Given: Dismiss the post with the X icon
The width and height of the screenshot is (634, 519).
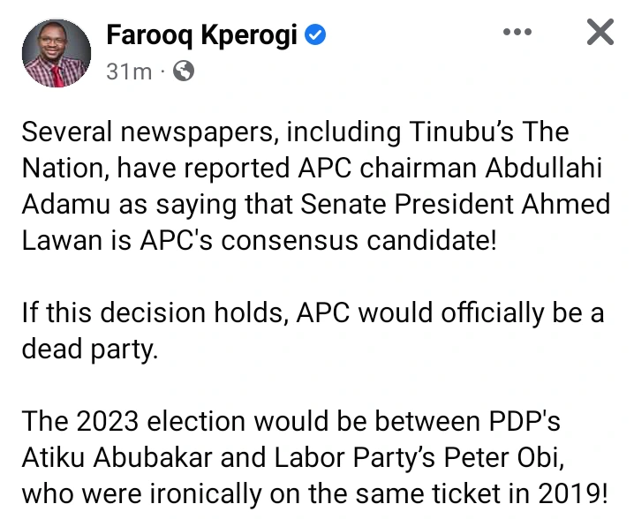Looking at the screenshot, I should (600, 34).
